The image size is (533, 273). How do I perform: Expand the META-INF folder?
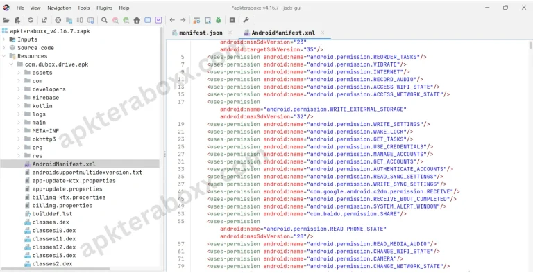coord(19,131)
